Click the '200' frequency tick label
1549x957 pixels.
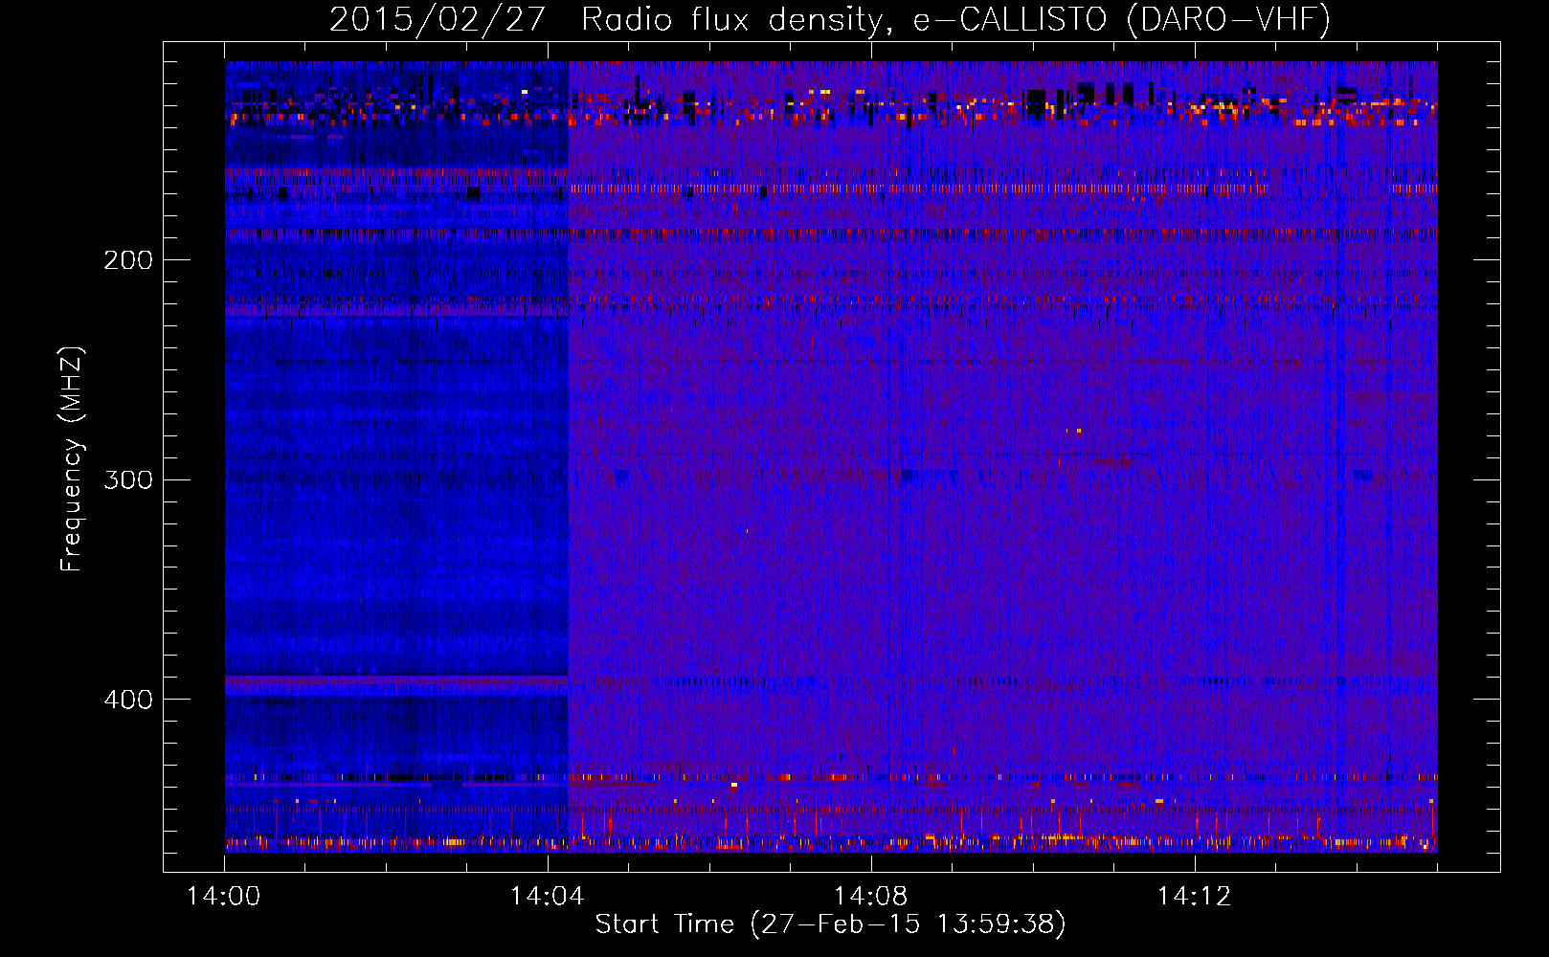pos(128,260)
